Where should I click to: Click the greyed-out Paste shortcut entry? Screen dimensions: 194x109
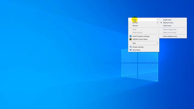tap(144, 32)
